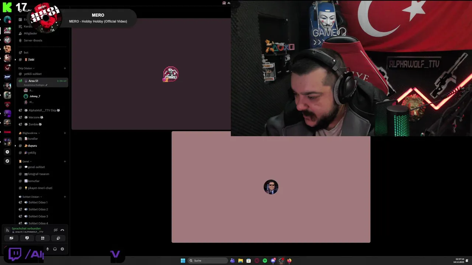Collapse the Genel category

click(x=25, y=161)
